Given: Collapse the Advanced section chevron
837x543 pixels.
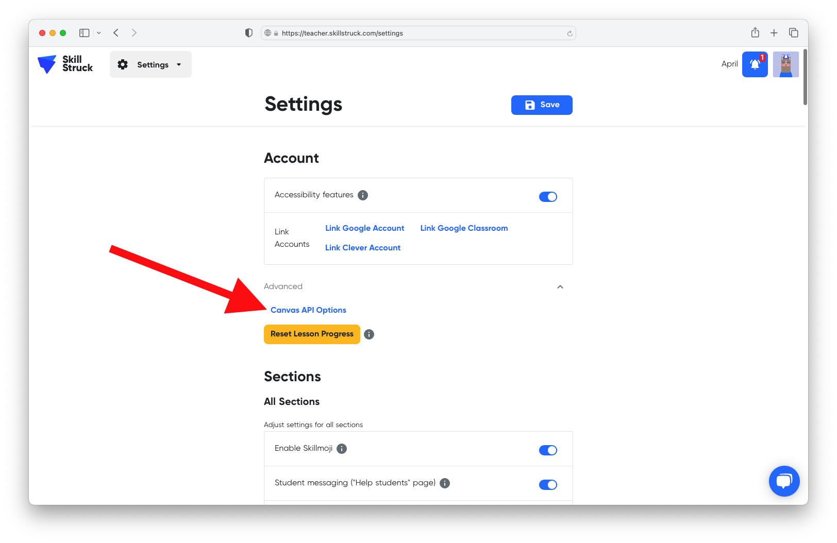Looking at the screenshot, I should pyautogui.click(x=560, y=287).
